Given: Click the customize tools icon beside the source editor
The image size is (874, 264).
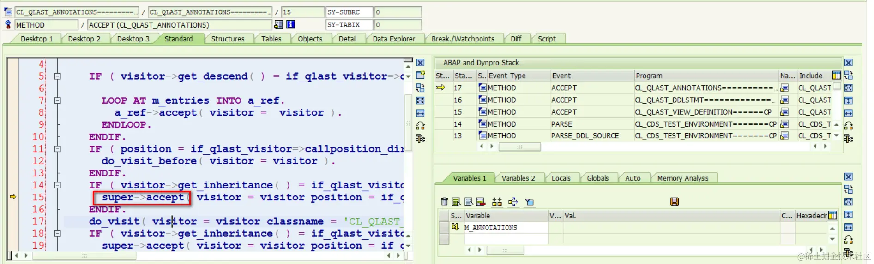Looking at the screenshot, I should point(420,138).
